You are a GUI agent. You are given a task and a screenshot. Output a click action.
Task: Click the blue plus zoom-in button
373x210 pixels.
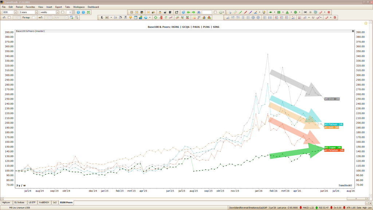point(78,12)
